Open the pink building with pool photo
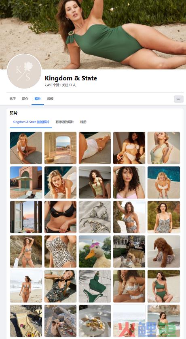The height and width of the screenshot is (339, 186). click(26, 182)
